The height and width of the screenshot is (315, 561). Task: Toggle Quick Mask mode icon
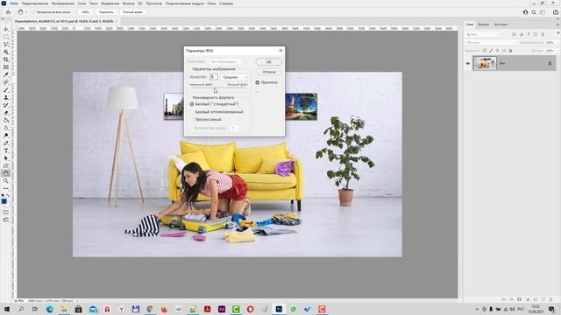pyautogui.click(x=6, y=213)
